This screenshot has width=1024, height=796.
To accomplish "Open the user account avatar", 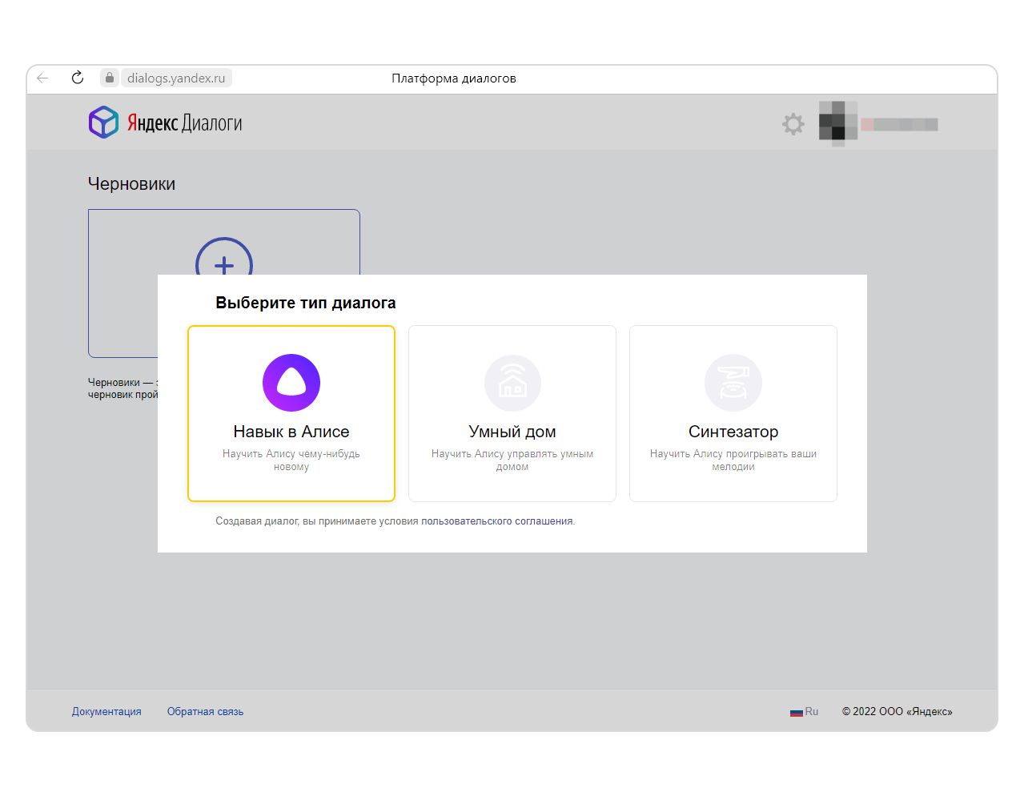I will [x=838, y=123].
